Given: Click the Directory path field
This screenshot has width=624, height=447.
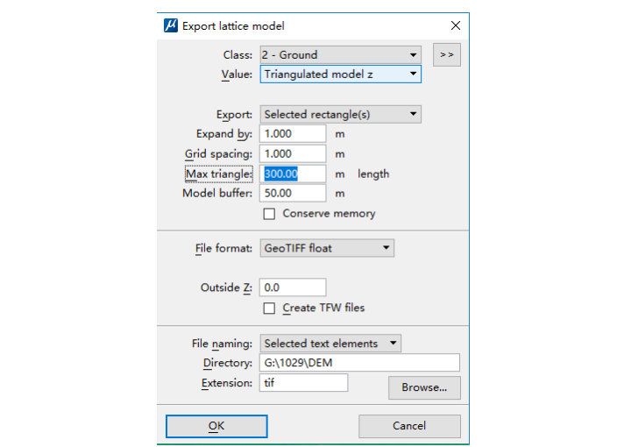Looking at the screenshot, I should tap(359, 363).
